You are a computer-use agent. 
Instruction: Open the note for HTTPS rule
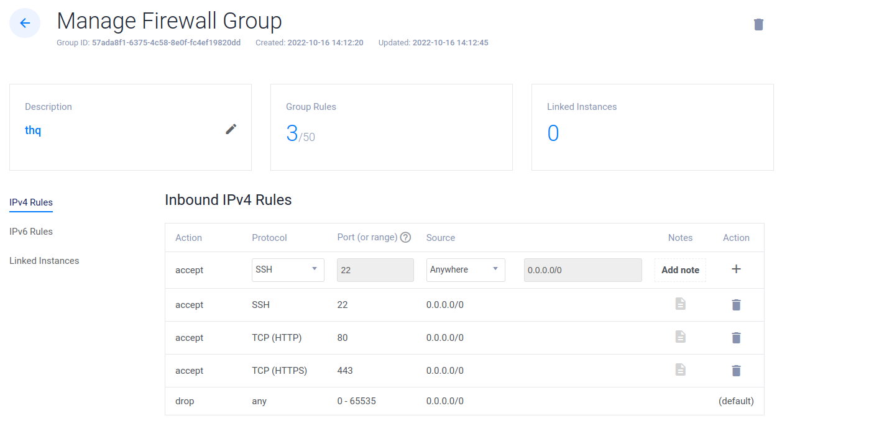[681, 369]
